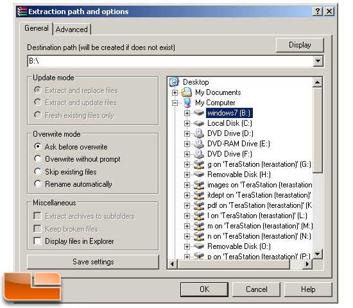Screen dimensions: 353x308
Task: Select the General tab
Action: click(37, 28)
